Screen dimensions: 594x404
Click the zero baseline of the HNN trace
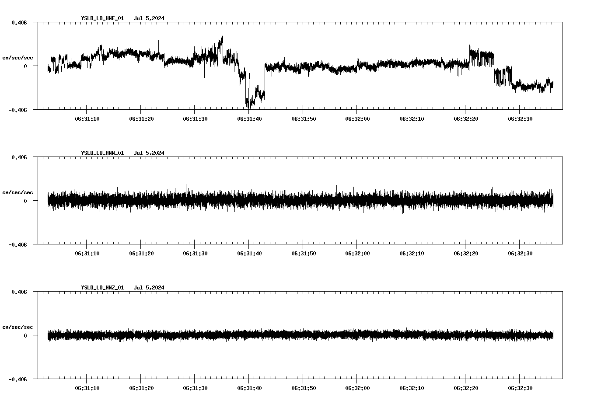tap(297, 201)
